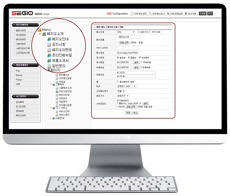230x196 pixels.
Task: Collapse the 그룹웨어 tree node
Action: [51, 84]
